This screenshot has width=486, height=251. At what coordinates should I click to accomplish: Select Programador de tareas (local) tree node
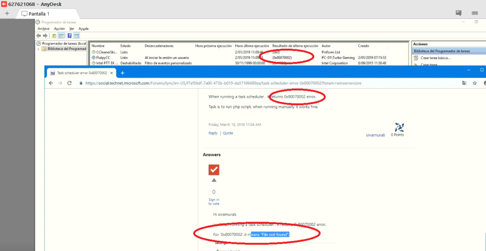[61, 44]
